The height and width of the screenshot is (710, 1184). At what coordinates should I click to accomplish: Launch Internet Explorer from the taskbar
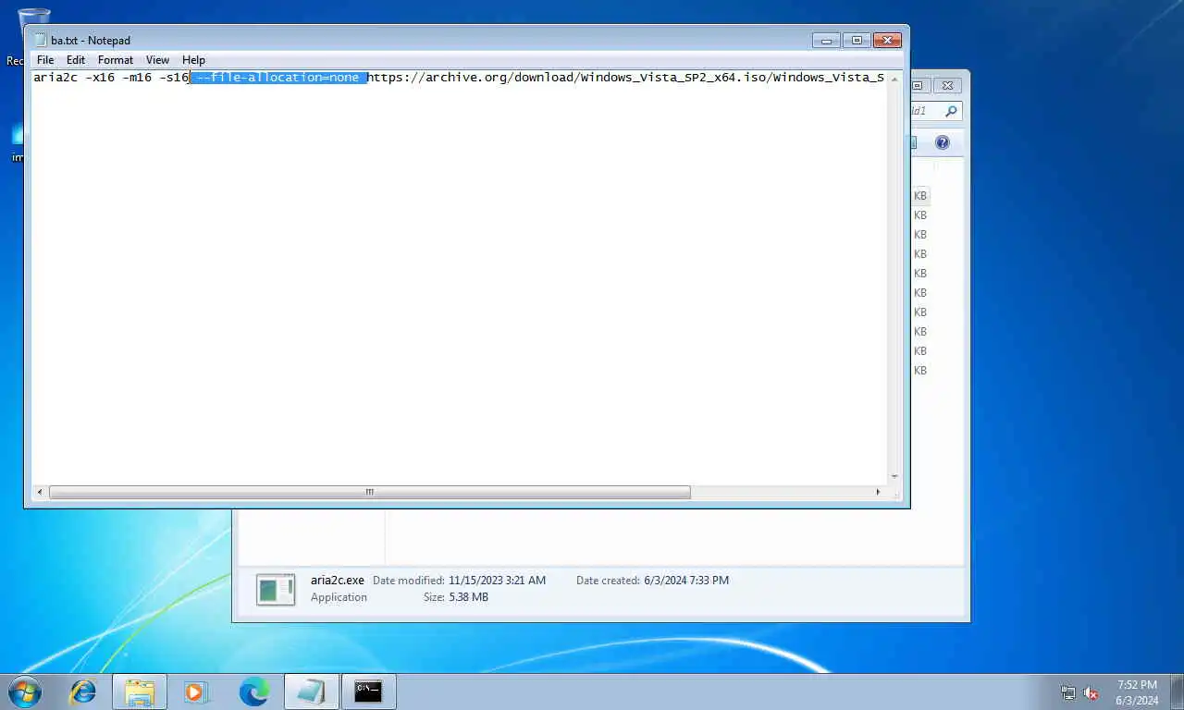[x=83, y=692]
